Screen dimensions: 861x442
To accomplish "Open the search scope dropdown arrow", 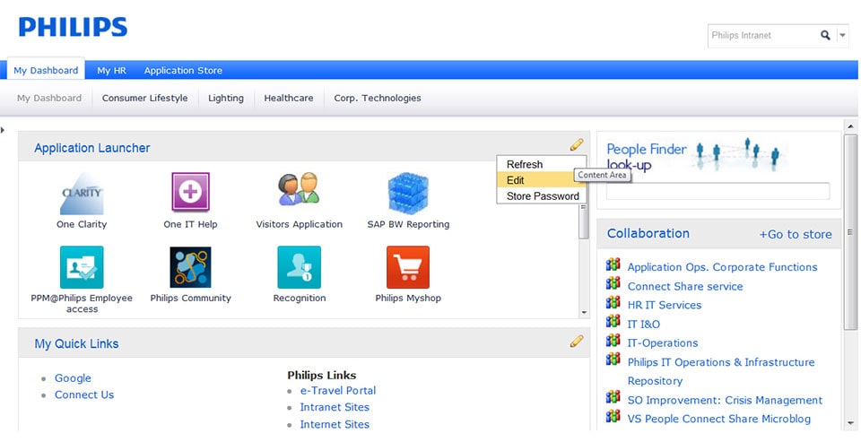I will click(842, 35).
